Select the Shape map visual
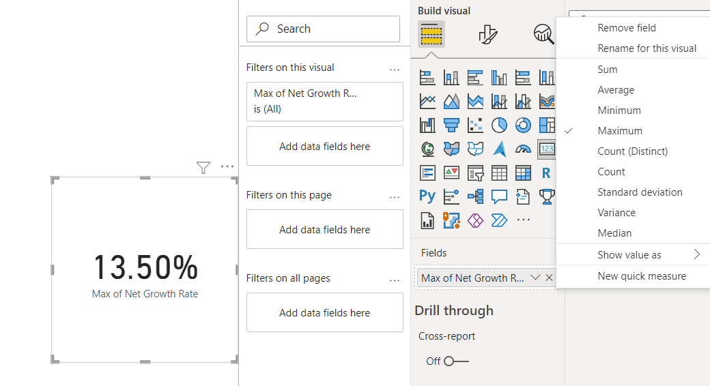 475,149
